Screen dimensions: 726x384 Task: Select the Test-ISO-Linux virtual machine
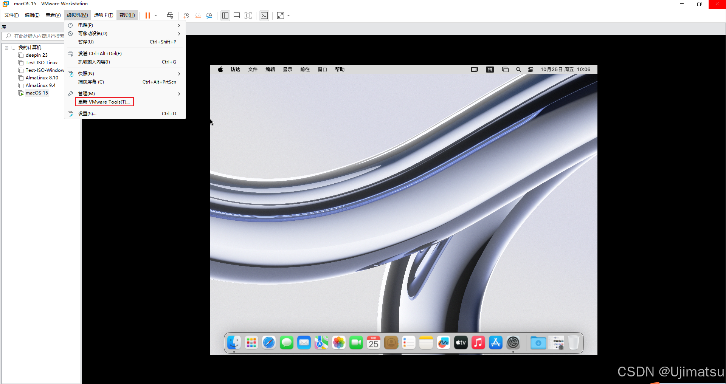[x=42, y=63]
